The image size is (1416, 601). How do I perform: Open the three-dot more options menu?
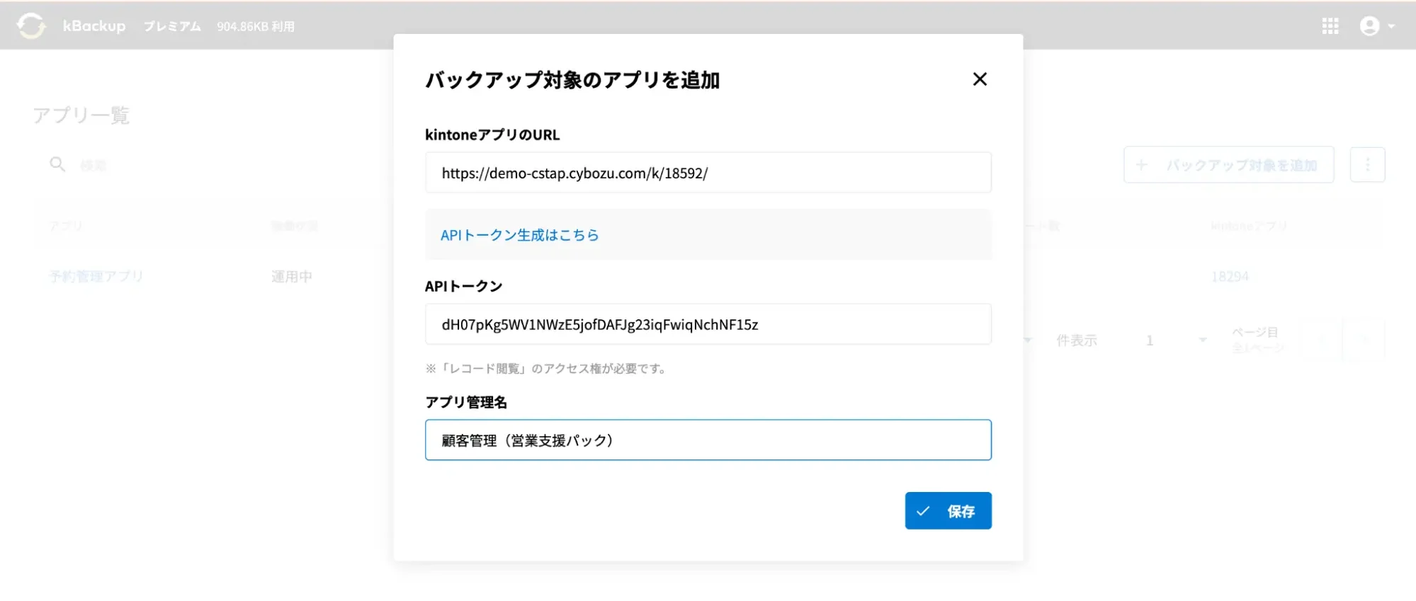click(x=1367, y=165)
